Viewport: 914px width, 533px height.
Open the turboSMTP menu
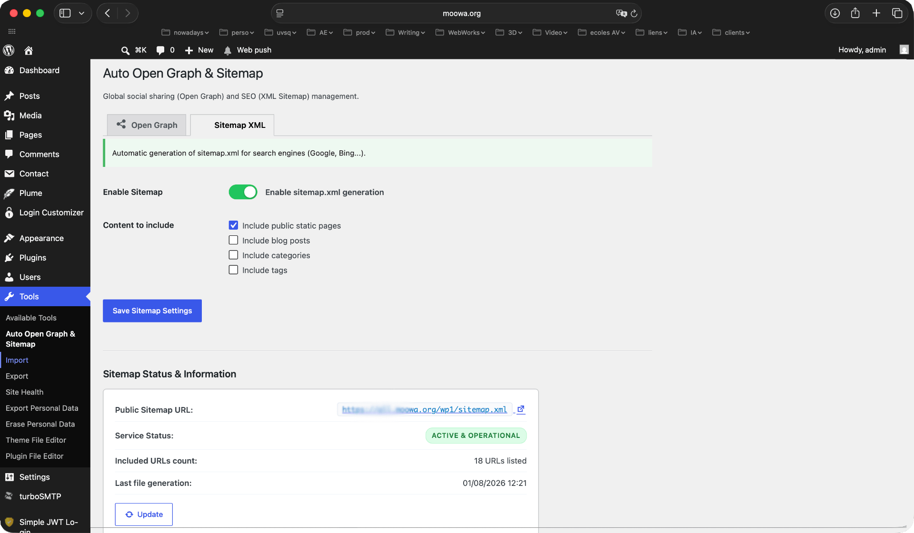[x=45, y=496]
